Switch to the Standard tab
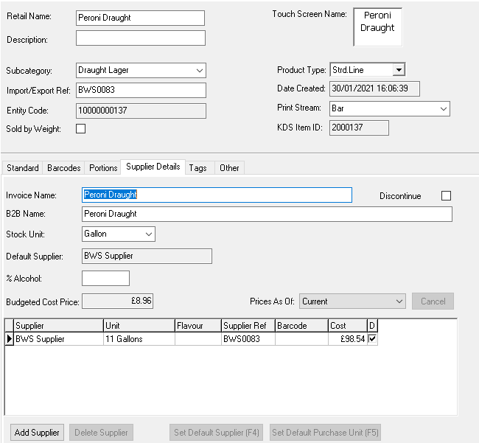479x443 pixels. [22, 168]
